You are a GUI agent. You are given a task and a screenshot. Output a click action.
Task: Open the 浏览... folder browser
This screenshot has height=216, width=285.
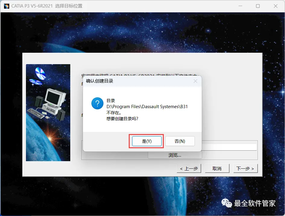click(175, 155)
